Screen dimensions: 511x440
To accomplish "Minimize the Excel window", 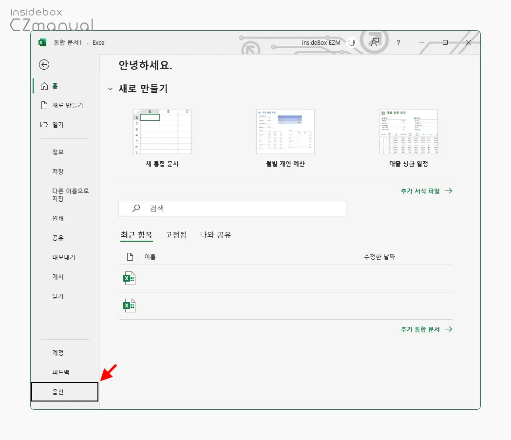I will (x=422, y=42).
